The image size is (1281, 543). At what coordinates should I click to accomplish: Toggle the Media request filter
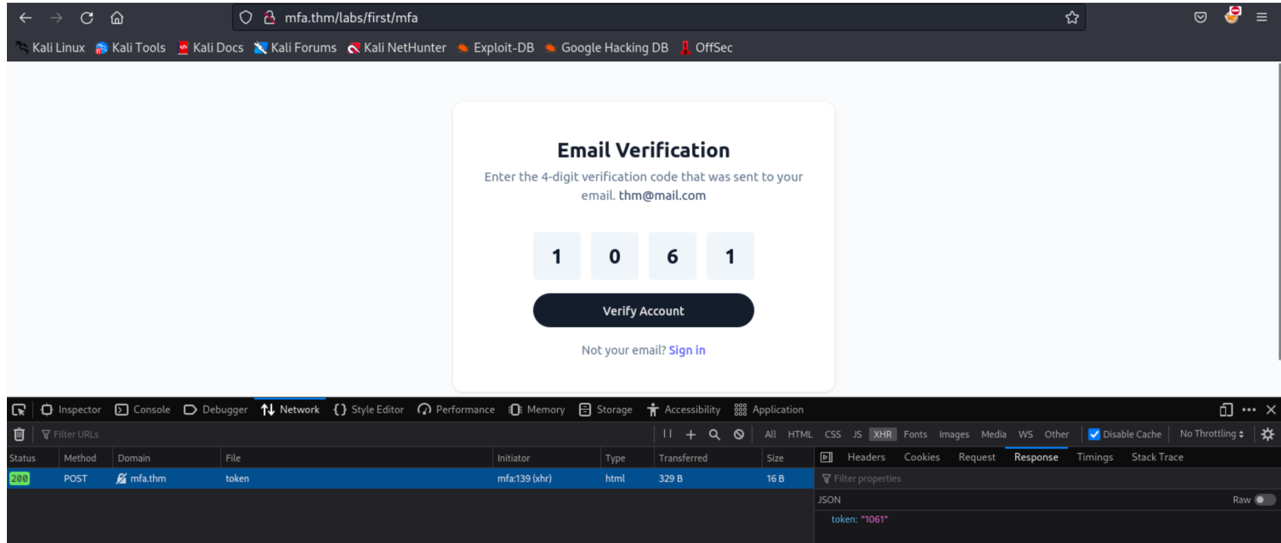994,435
